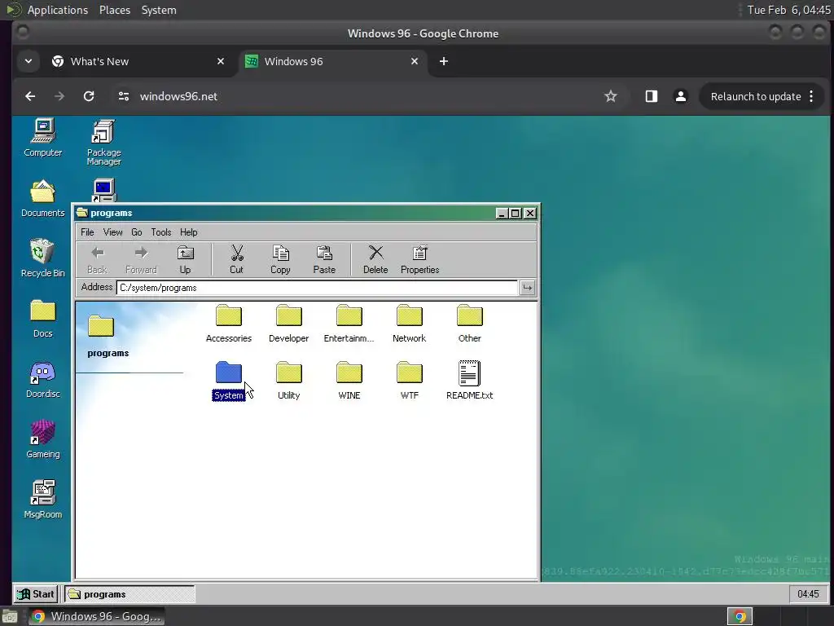Screen dimensions: 834x626
Task: Click the Windows 96 - Google Chrome taskbar item
Action: coord(96,616)
